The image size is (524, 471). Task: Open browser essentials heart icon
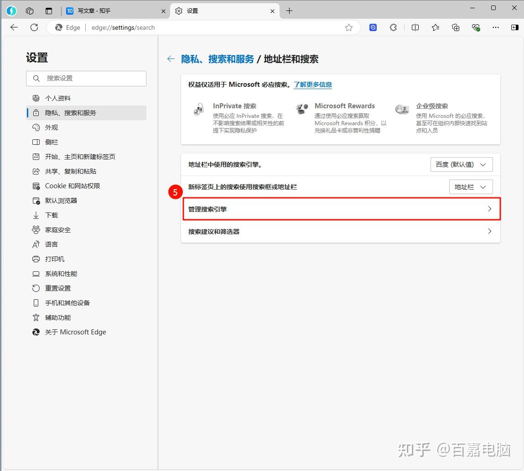(476, 27)
